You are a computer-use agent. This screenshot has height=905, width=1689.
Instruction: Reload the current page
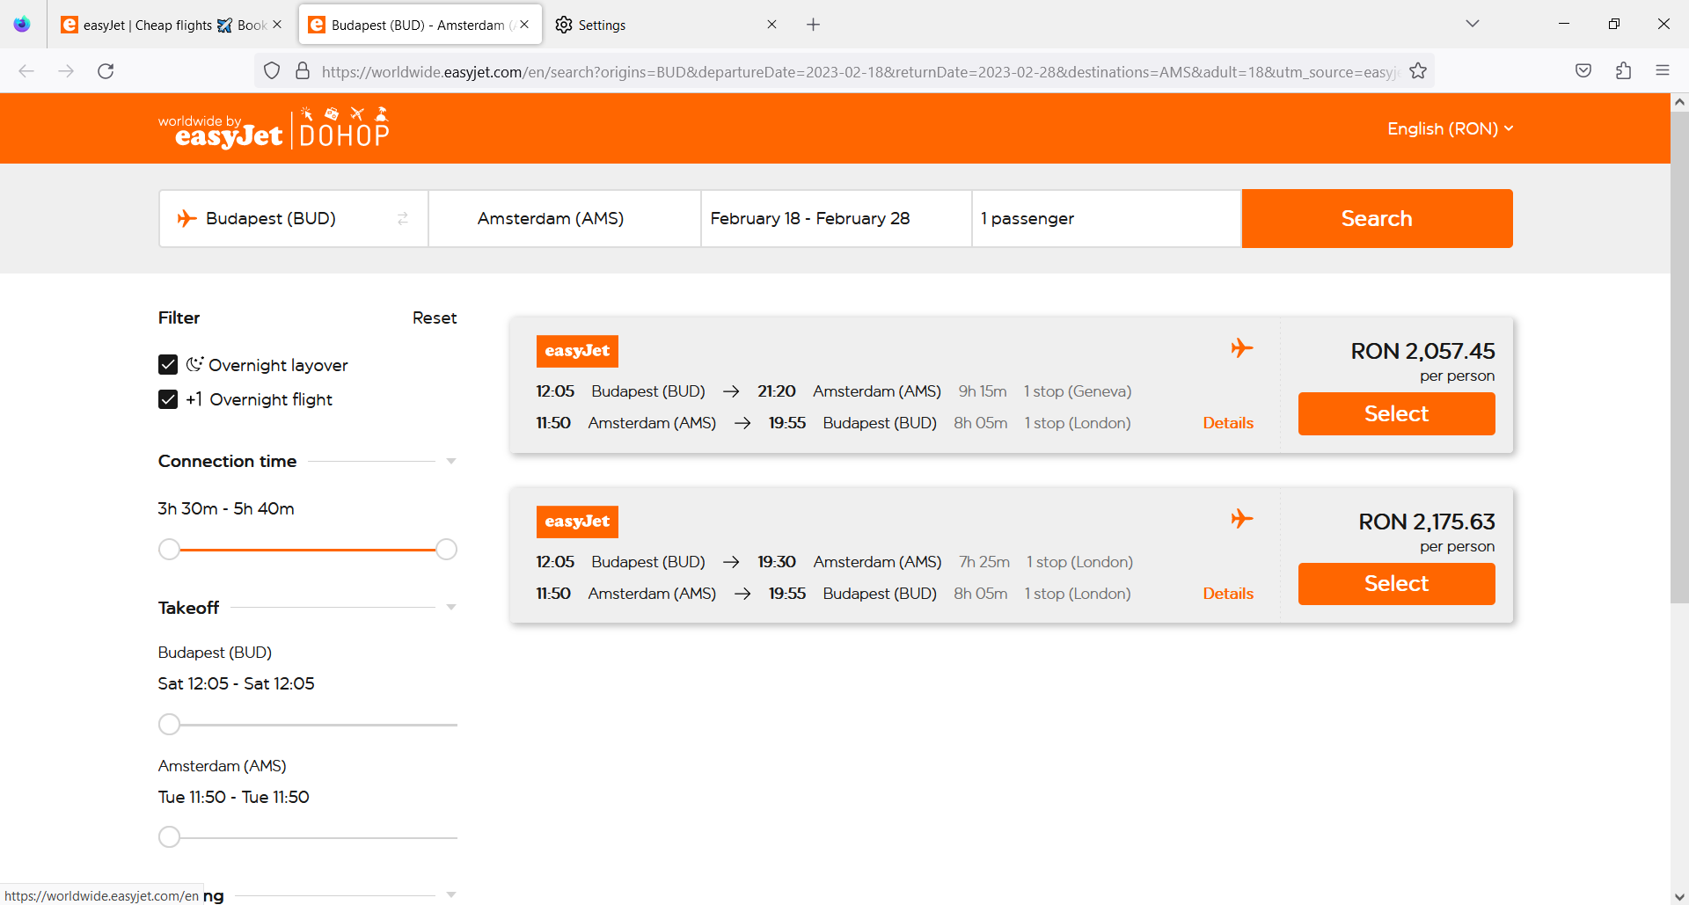106,71
